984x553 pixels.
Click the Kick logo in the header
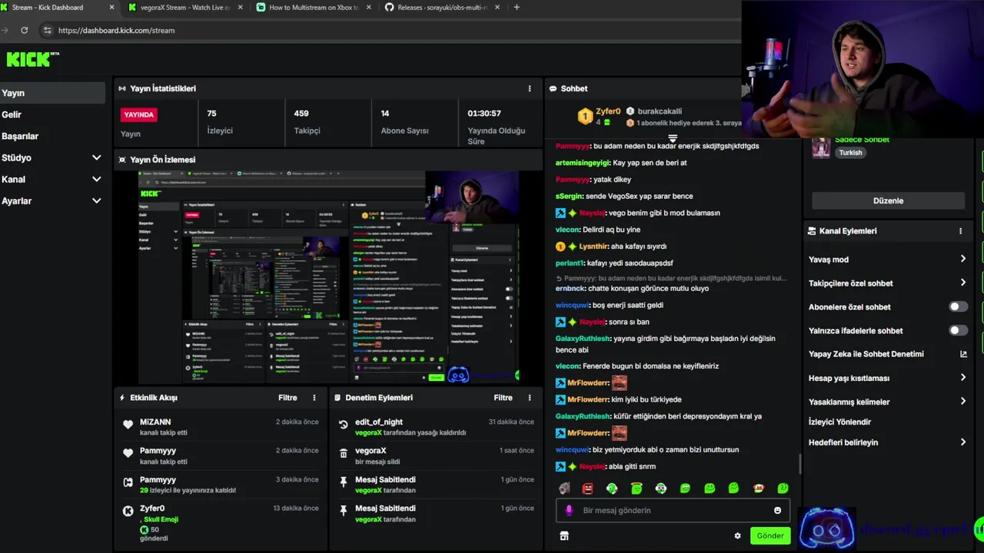click(32, 59)
